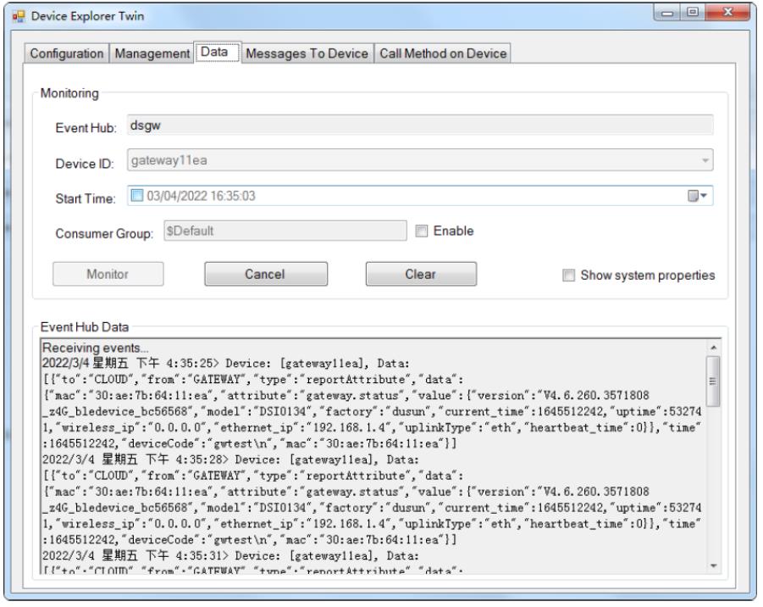Enable Show system properties checkbox

coord(568,276)
